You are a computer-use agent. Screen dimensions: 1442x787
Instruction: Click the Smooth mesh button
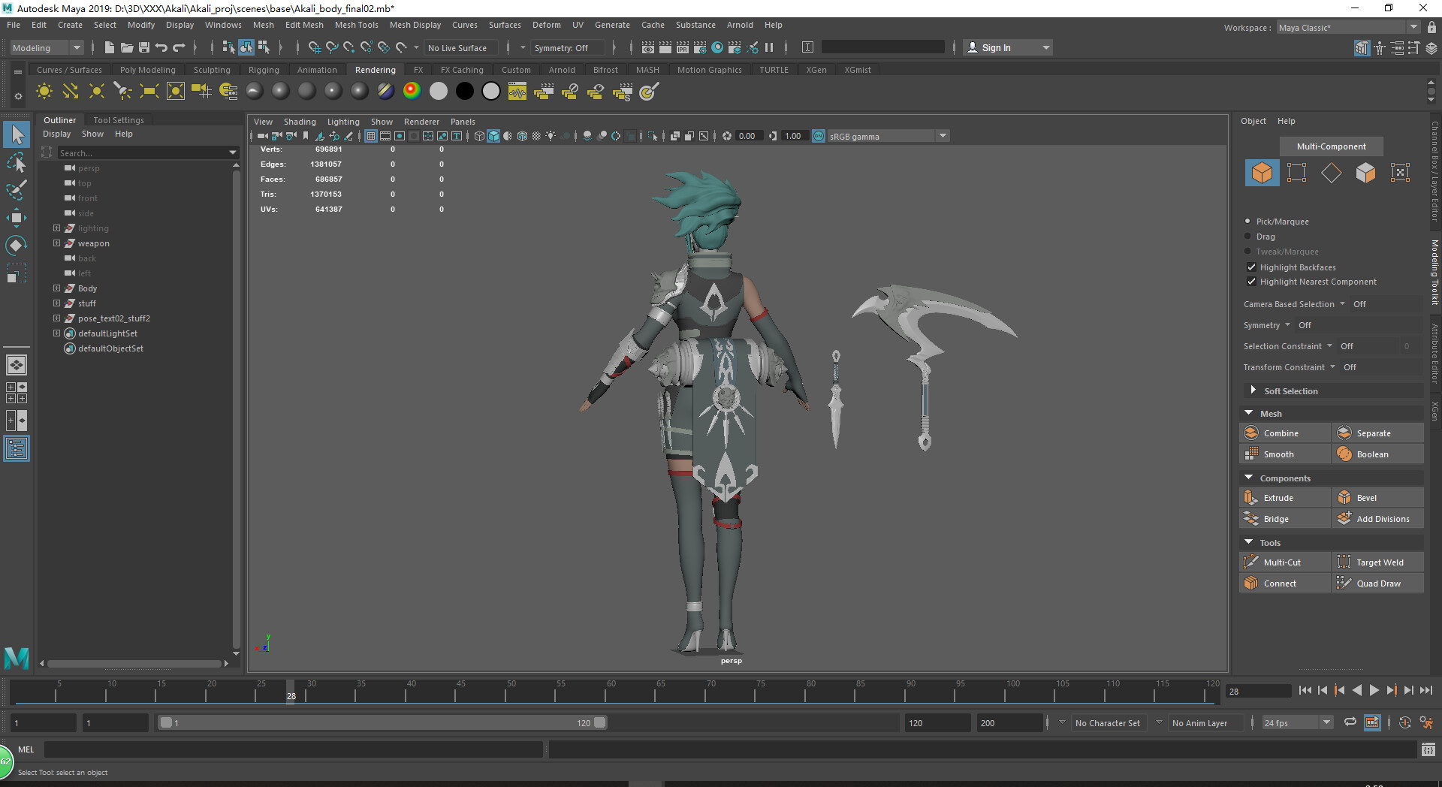tap(1284, 454)
